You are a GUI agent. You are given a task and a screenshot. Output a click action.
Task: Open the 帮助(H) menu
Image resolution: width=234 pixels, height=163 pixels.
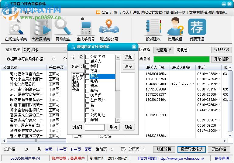click(x=29, y=12)
